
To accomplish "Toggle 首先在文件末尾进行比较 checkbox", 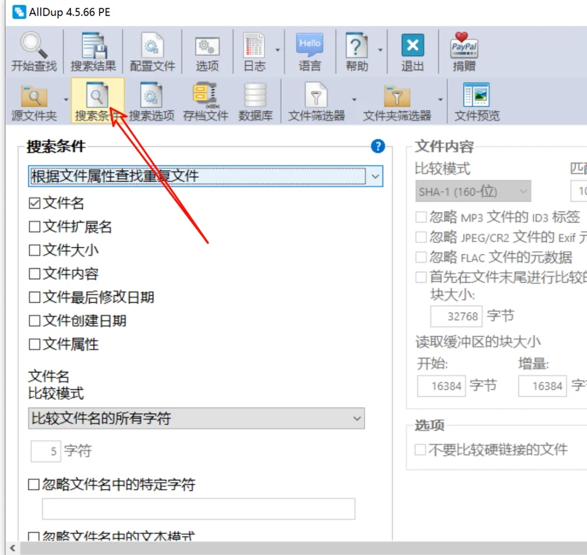I will tap(421, 277).
